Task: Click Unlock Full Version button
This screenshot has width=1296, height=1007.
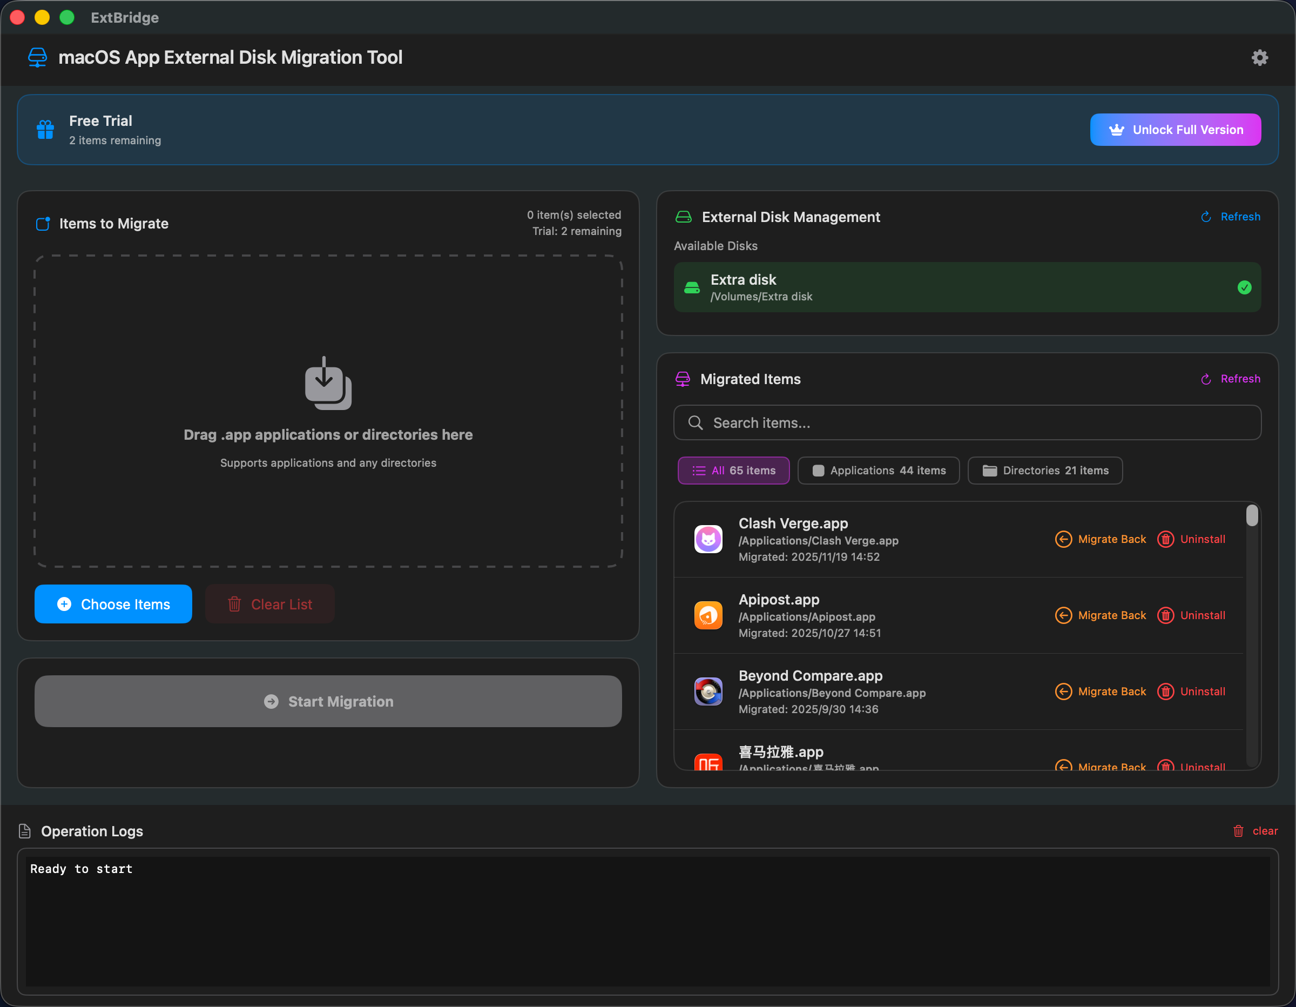Action: [x=1175, y=130]
